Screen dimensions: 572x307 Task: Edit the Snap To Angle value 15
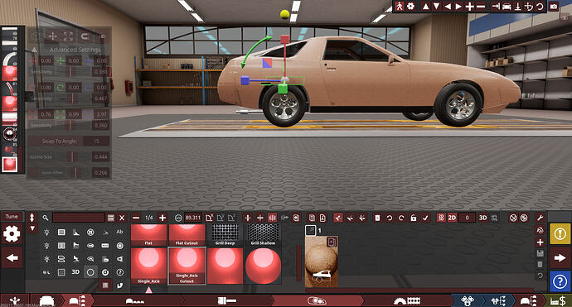coord(96,142)
